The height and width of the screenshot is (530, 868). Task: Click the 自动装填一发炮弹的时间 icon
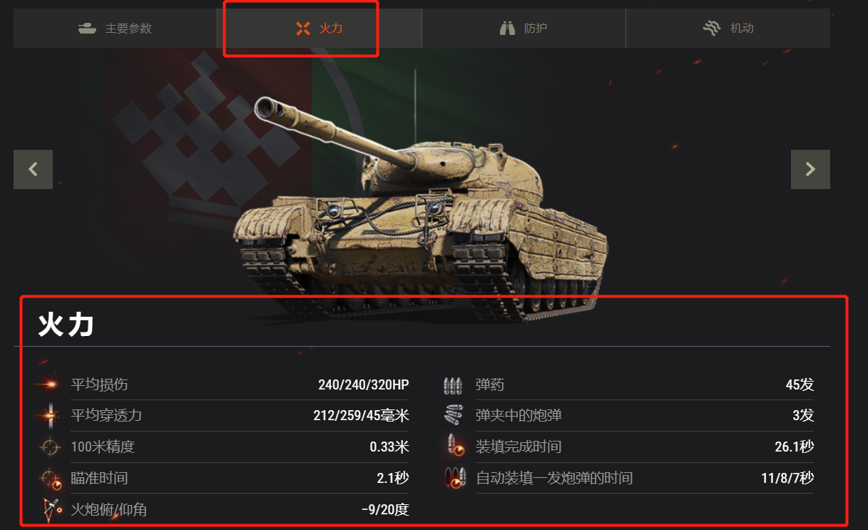click(x=454, y=477)
